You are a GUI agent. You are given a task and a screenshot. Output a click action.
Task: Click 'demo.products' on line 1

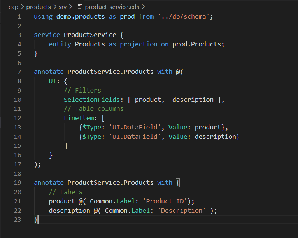tap(81, 16)
